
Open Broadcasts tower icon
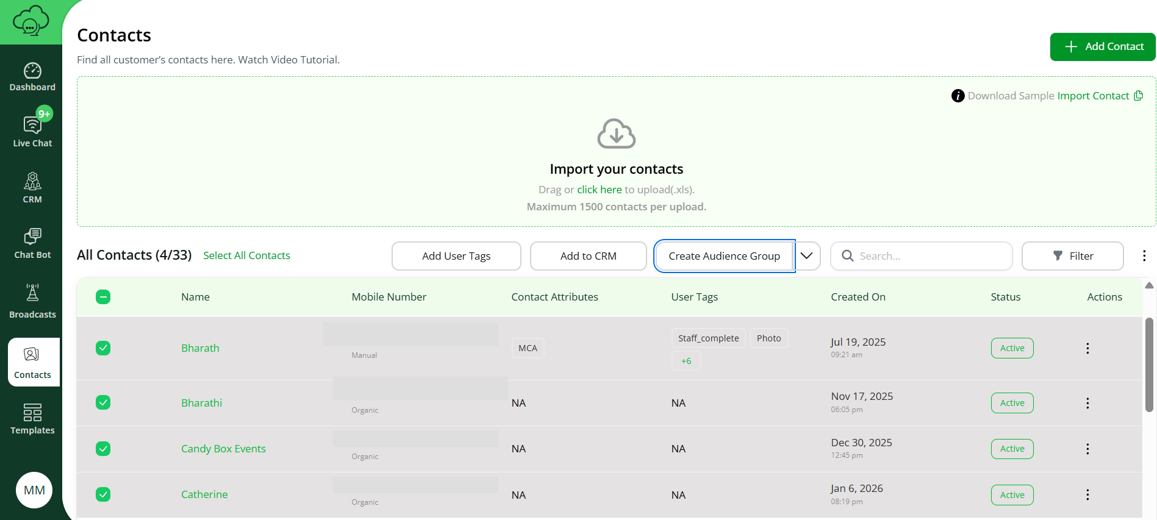coord(32,293)
